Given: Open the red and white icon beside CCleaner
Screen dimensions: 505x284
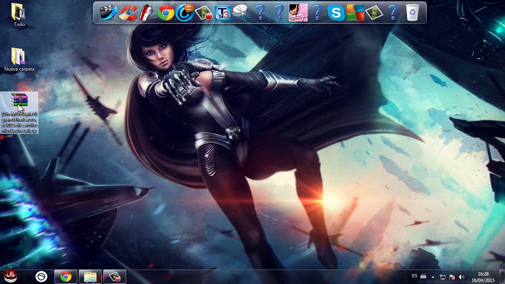Looking at the screenshot, I should point(147,13).
